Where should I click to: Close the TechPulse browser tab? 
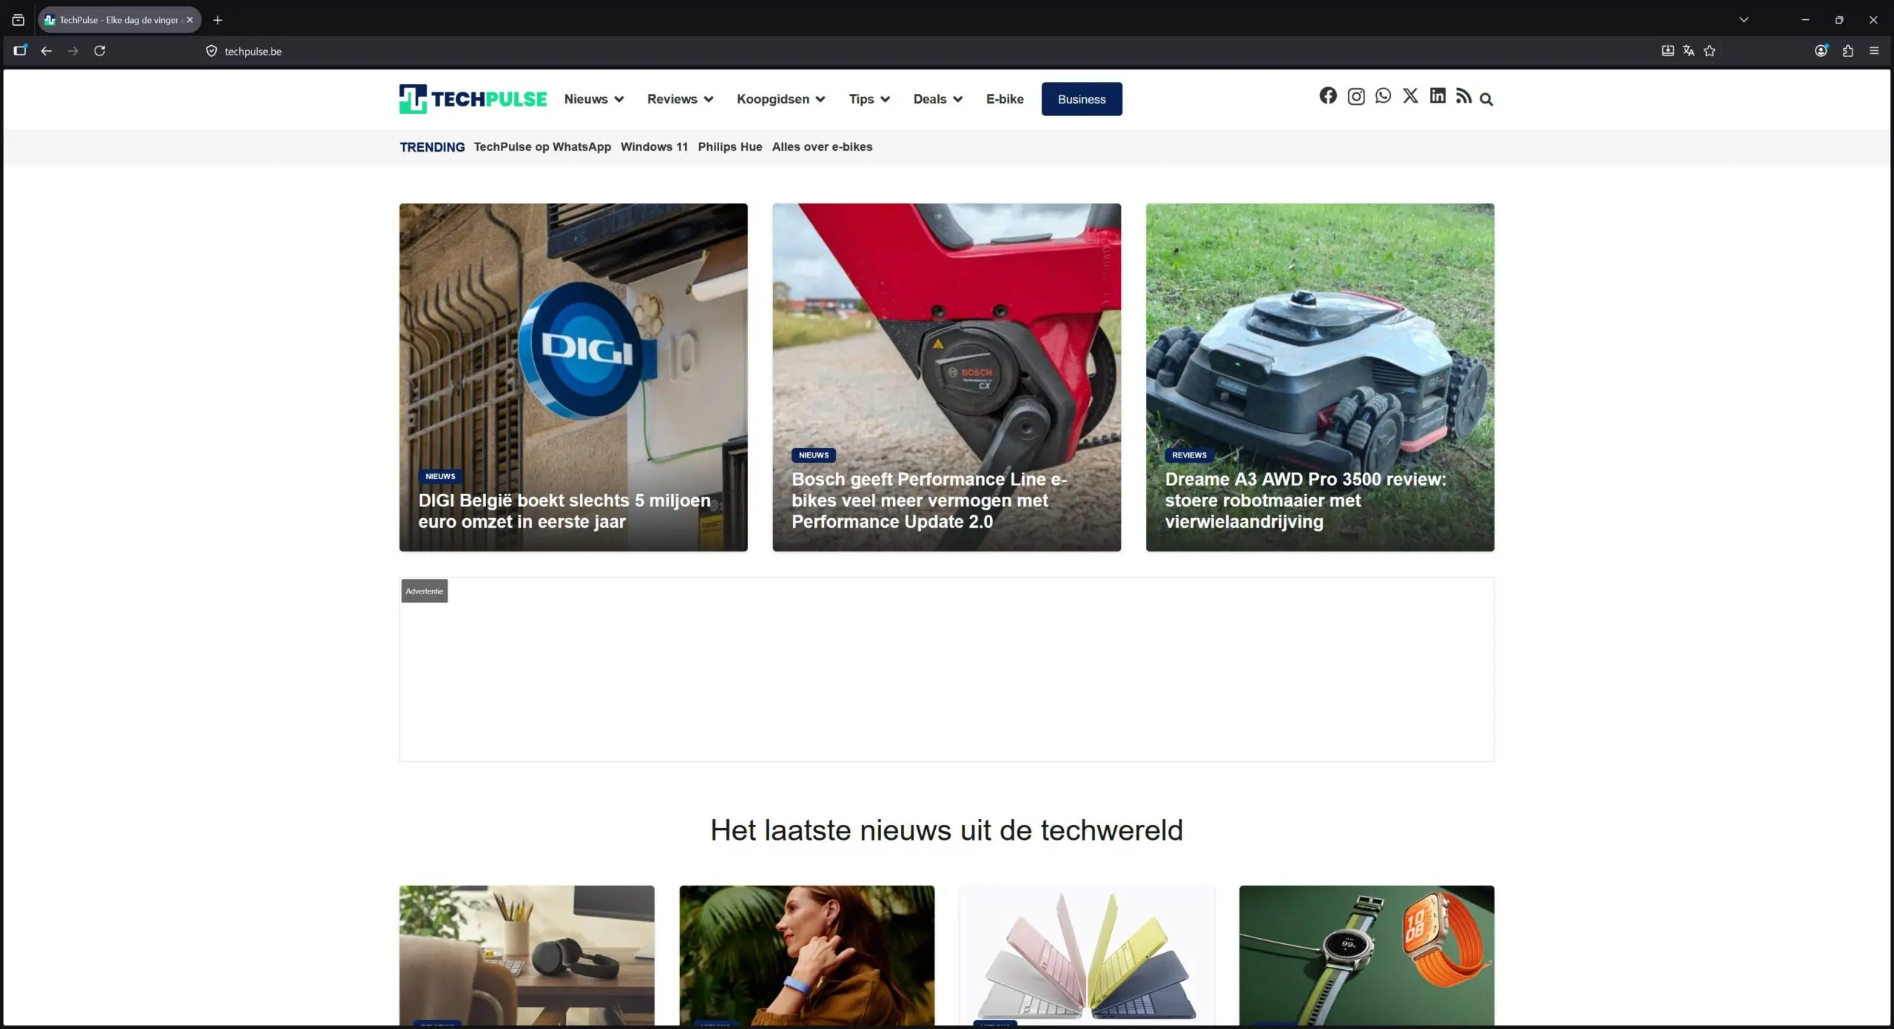point(190,20)
